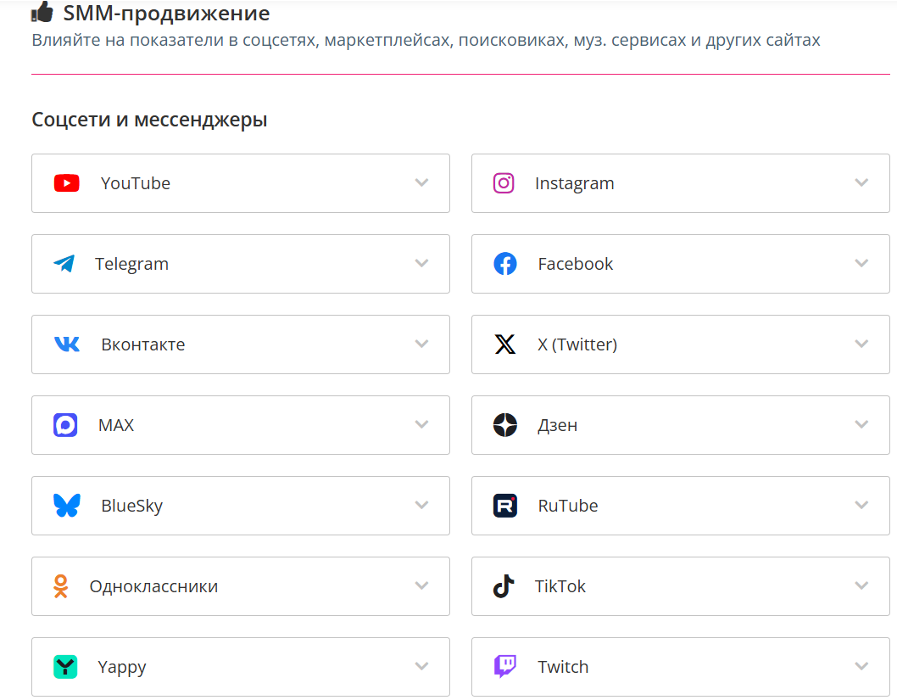Screen dimensions: 897x700
Task: Click the BlueSky butterfly icon
Action: click(67, 506)
